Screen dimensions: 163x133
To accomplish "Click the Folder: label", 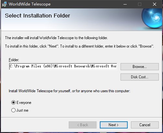I will pyautogui.click(x=14, y=60).
